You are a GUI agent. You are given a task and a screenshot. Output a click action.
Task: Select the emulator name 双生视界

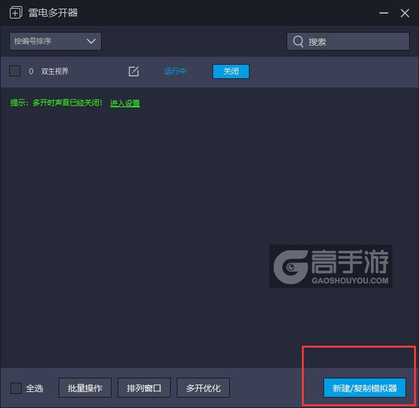pos(55,71)
